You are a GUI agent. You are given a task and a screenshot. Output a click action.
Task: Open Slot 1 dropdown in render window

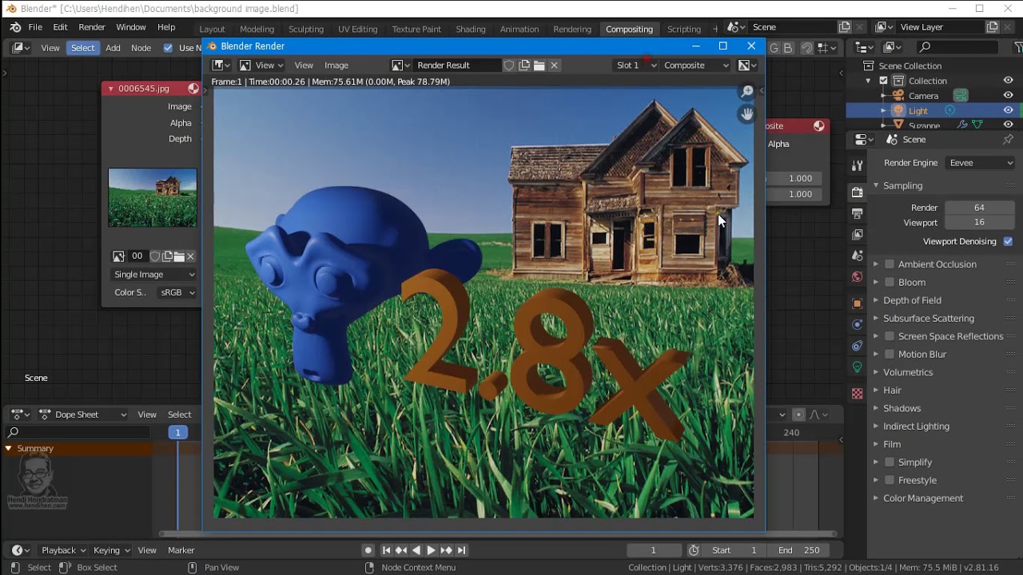[636, 65]
